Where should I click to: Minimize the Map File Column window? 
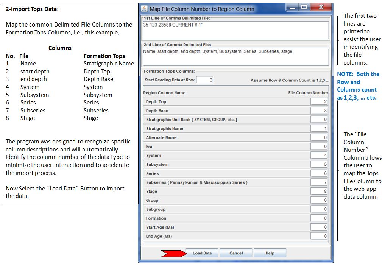[x=292, y=7]
